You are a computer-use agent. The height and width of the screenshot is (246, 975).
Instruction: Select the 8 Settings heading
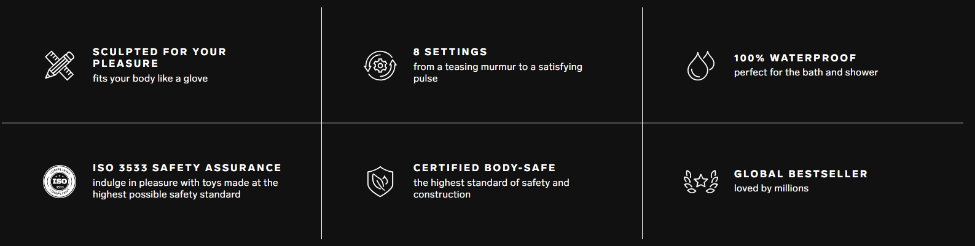(x=450, y=52)
